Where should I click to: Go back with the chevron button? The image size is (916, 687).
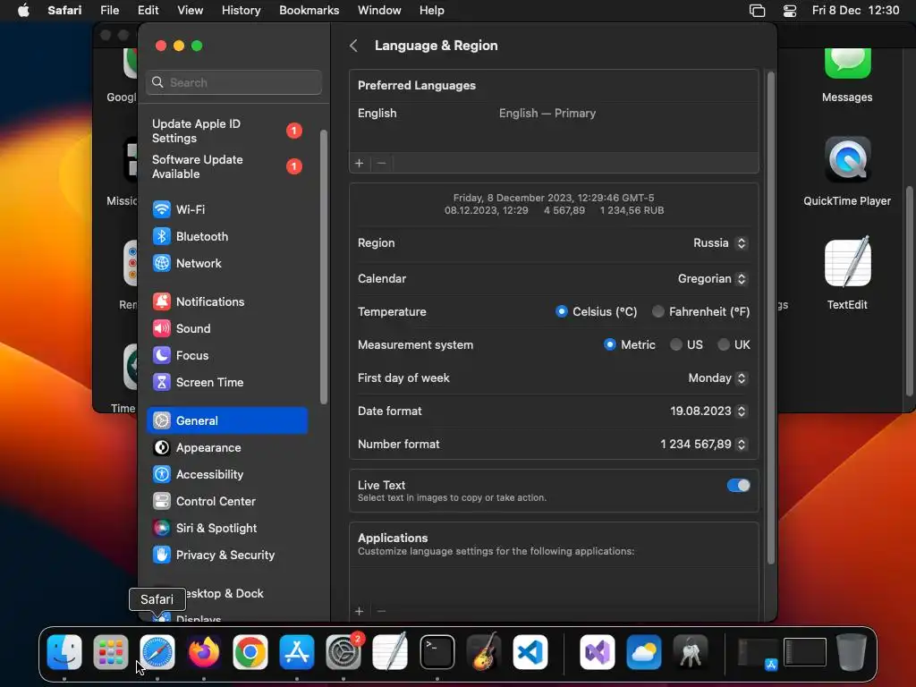(353, 46)
